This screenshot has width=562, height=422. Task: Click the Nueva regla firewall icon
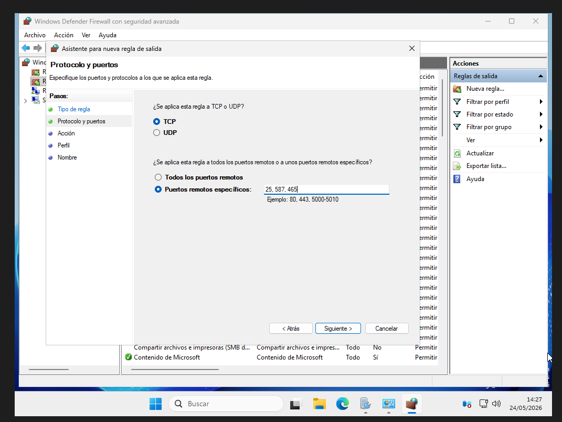click(457, 89)
